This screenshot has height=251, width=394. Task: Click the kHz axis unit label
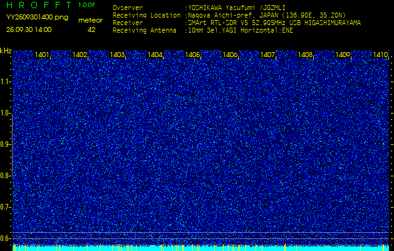point(6,51)
